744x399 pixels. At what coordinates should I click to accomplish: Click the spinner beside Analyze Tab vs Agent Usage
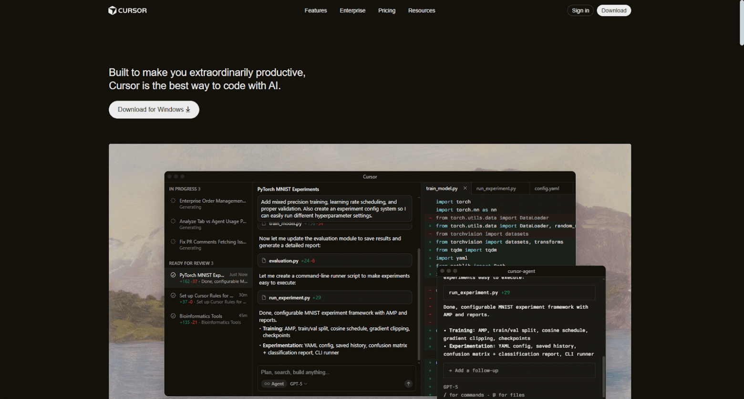pyautogui.click(x=173, y=221)
